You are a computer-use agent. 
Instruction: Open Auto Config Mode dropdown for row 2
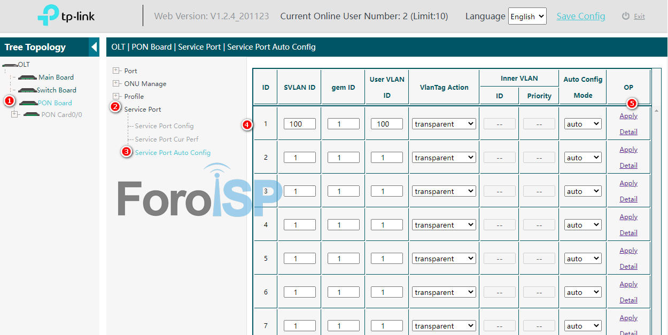coord(582,158)
